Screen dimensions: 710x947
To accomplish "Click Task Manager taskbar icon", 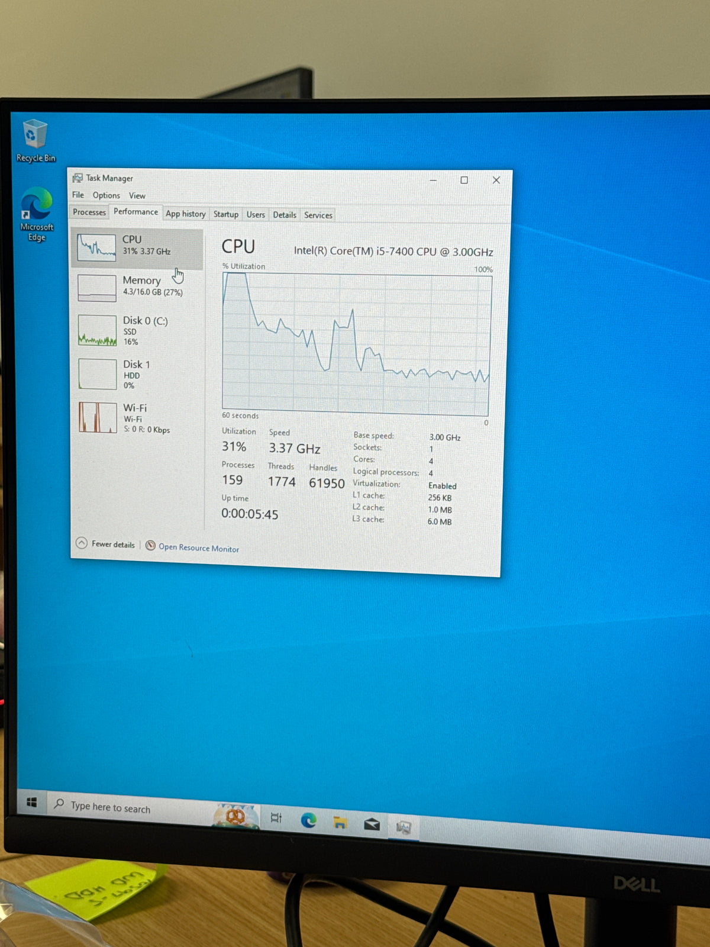I will click(x=404, y=827).
